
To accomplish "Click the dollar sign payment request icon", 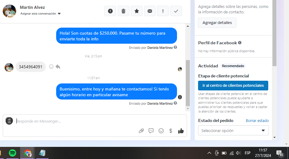I will [x=171, y=131].
